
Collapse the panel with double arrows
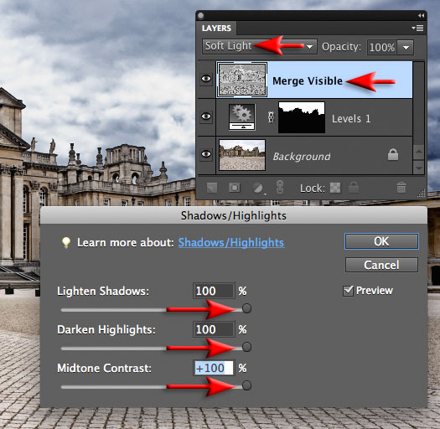[421, 15]
